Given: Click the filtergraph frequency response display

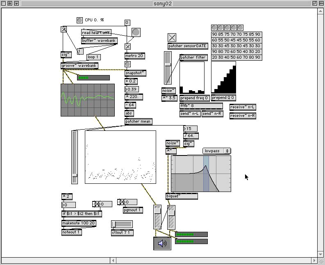Looking at the screenshot, I should (201, 174).
